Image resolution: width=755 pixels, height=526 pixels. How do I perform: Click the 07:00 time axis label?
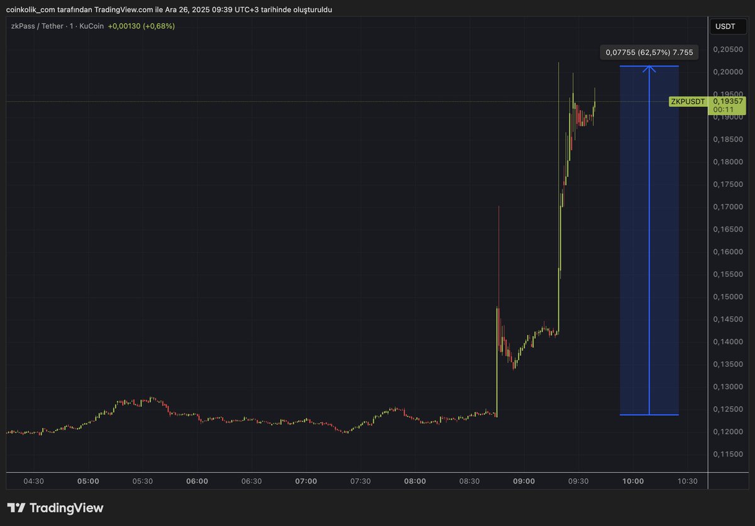point(306,481)
